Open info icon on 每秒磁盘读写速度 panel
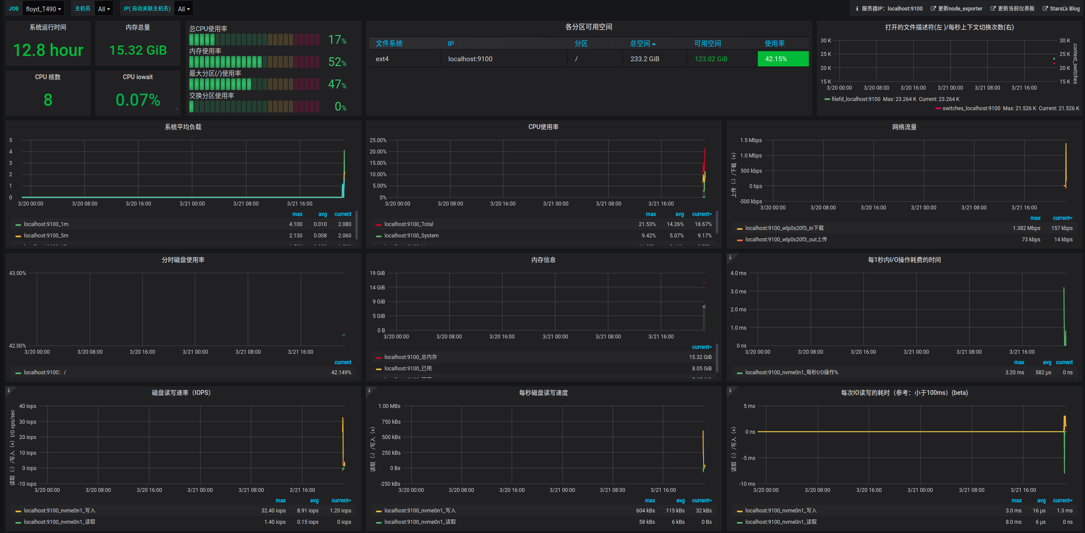This screenshot has height=533, width=1085. coord(369,390)
